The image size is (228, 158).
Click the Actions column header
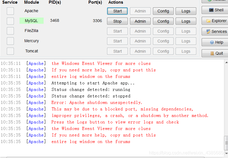(116, 2)
